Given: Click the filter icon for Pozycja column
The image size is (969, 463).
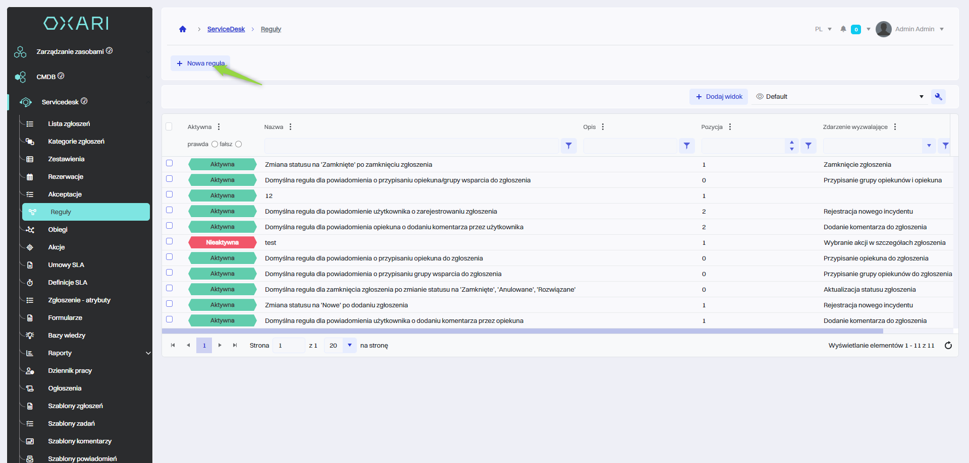Looking at the screenshot, I should [808, 146].
